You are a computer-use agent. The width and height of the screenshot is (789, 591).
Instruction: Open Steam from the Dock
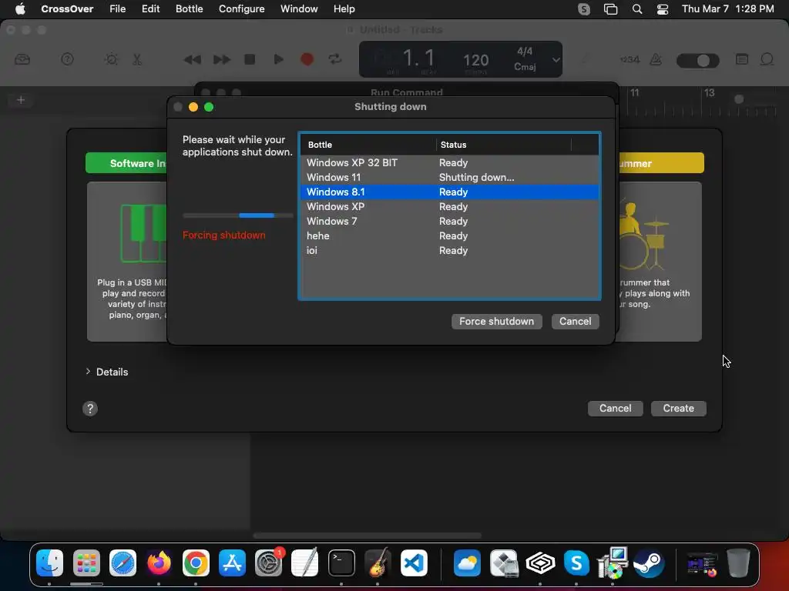click(x=649, y=563)
